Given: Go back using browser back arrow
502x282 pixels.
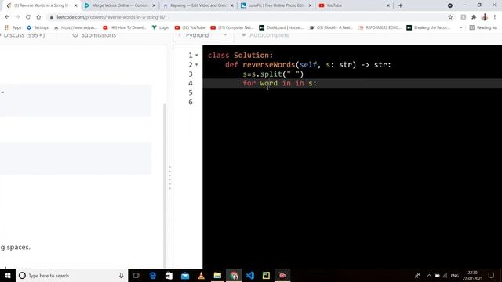Looking at the screenshot, I should coord(7,17).
